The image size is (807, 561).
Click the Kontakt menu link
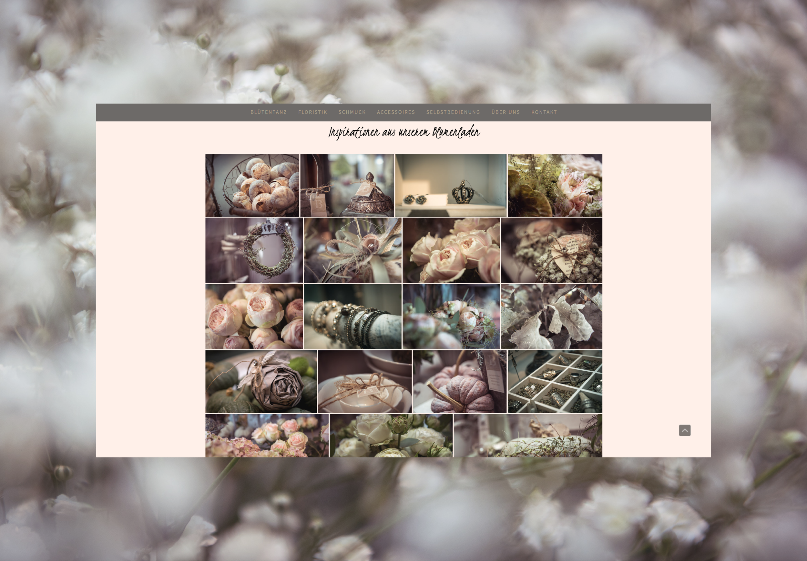544,112
